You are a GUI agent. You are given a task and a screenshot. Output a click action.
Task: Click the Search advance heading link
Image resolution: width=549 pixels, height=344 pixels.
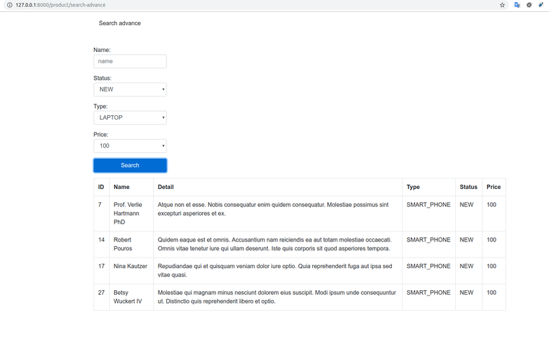click(x=120, y=23)
